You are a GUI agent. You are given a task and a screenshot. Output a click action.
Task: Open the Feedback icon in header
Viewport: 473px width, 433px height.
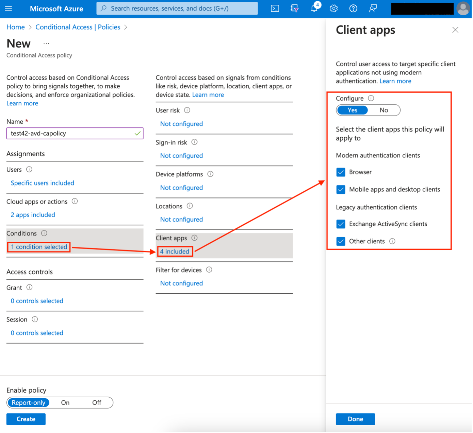tap(373, 8)
